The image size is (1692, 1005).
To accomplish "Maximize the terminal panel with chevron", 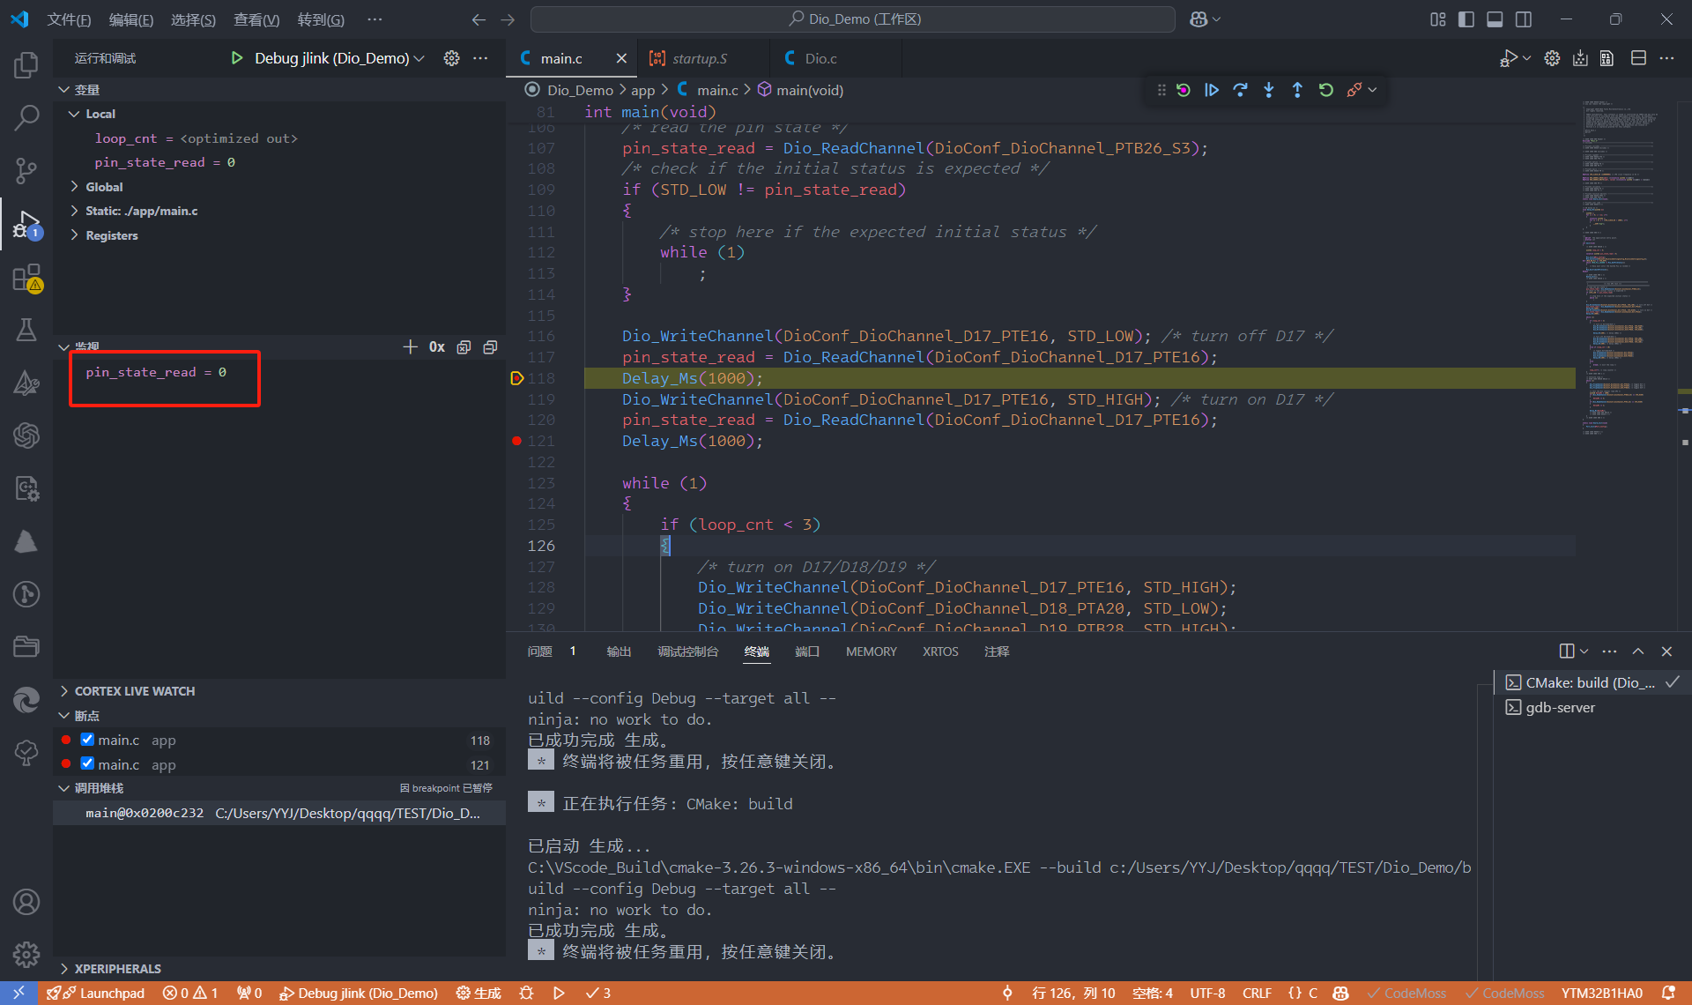I will [1638, 651].
